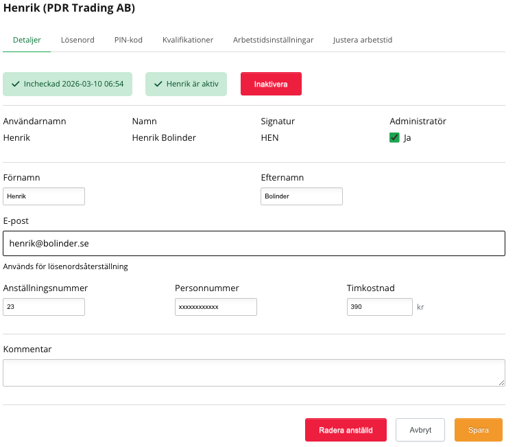The width and height of the screenshot is (517, 447).
Task: Click the checkmark icon in Incheckad badge
Action: 15,84
